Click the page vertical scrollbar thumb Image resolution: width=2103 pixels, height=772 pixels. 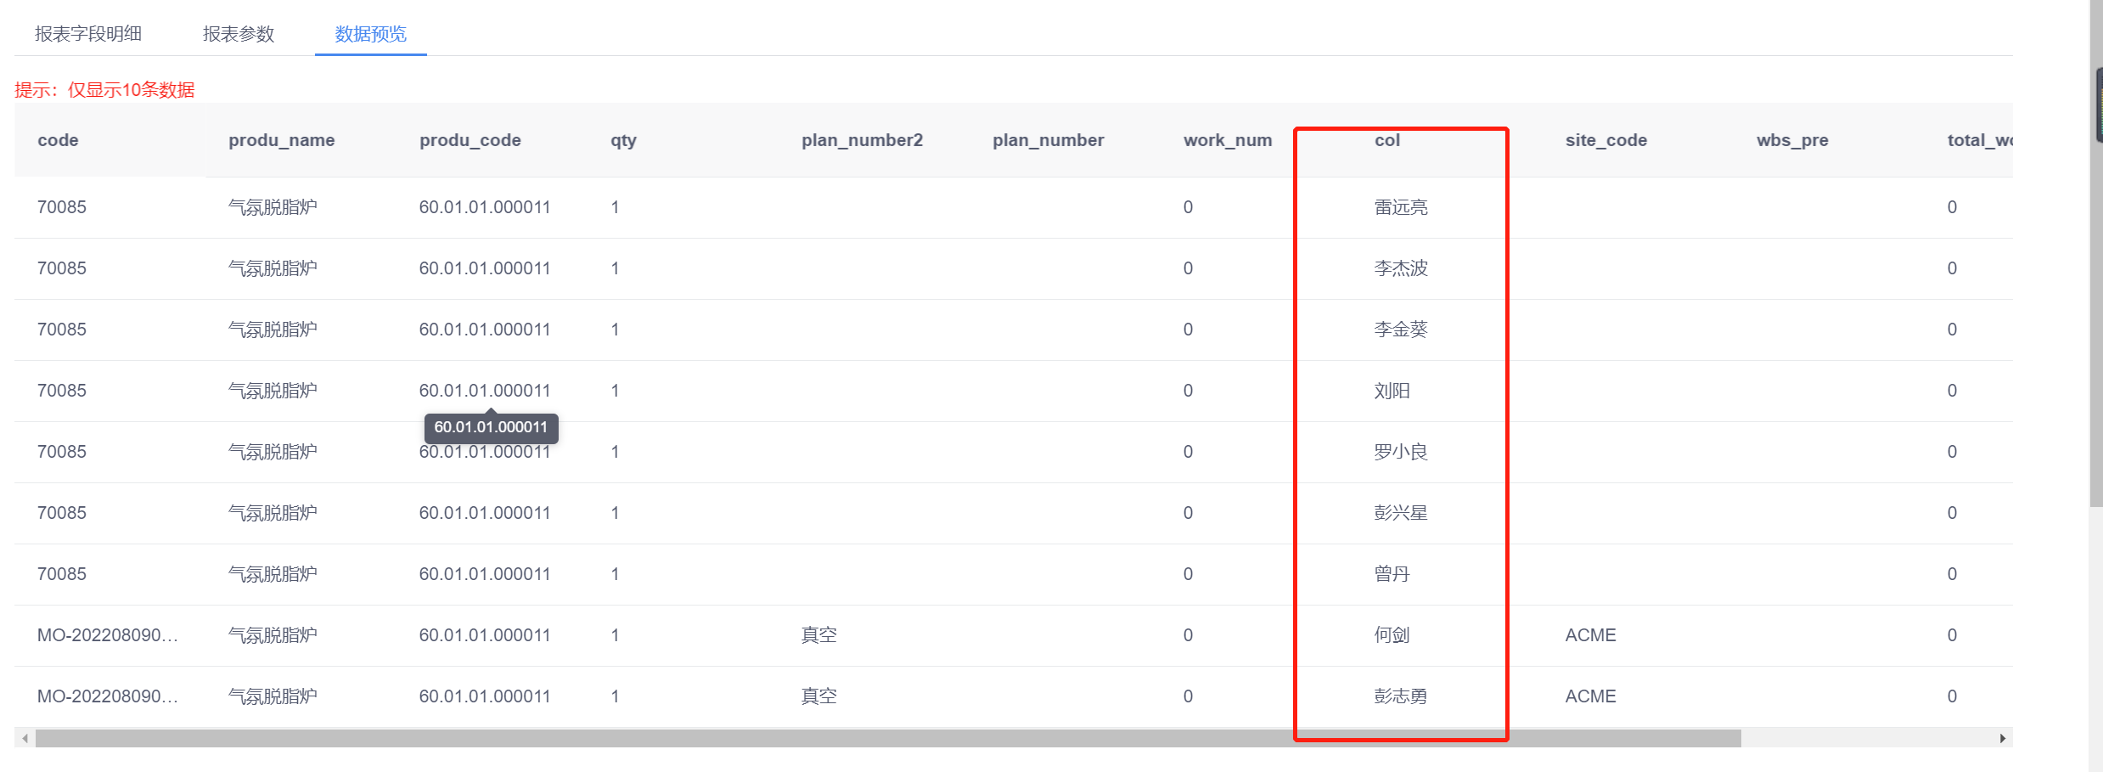tap(2096, 253)
